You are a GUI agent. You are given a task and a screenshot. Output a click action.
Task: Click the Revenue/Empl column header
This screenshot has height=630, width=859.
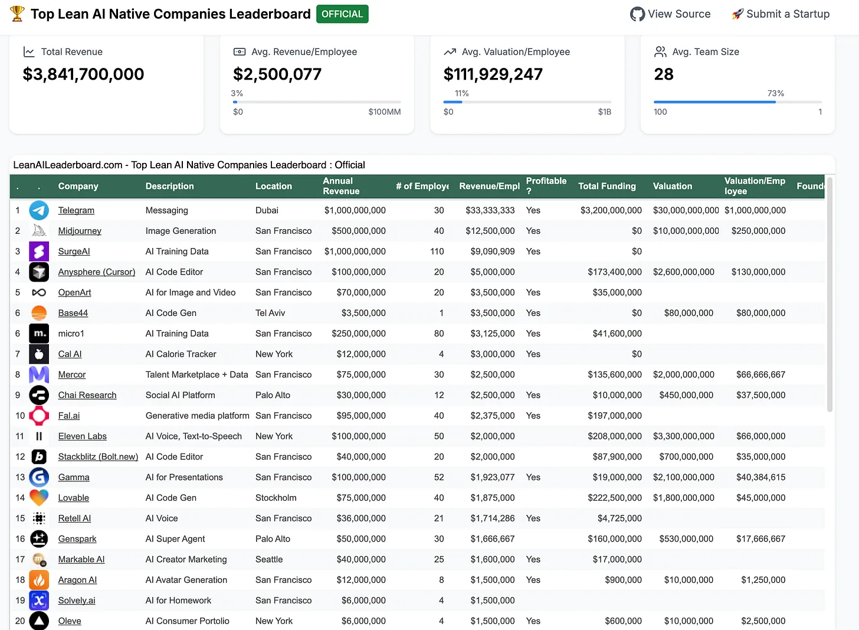(490, 186)
